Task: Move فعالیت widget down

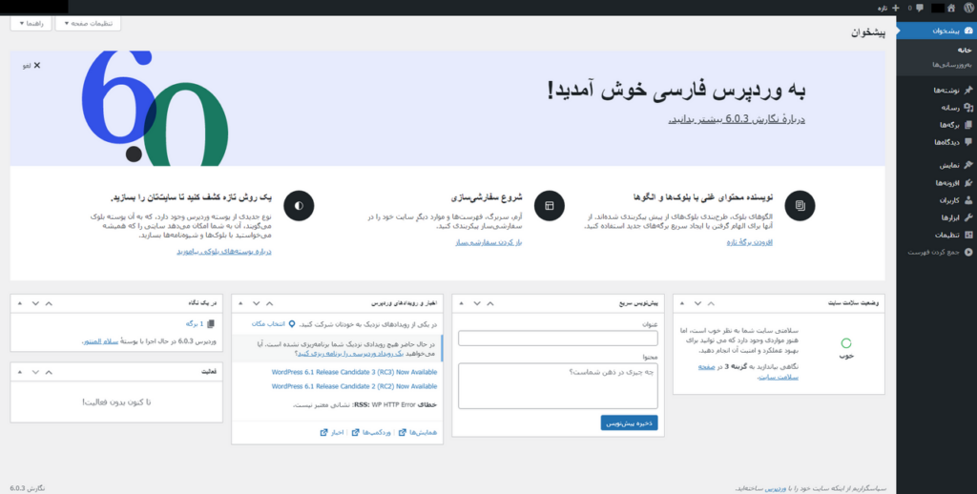Action: pos(35,371)
